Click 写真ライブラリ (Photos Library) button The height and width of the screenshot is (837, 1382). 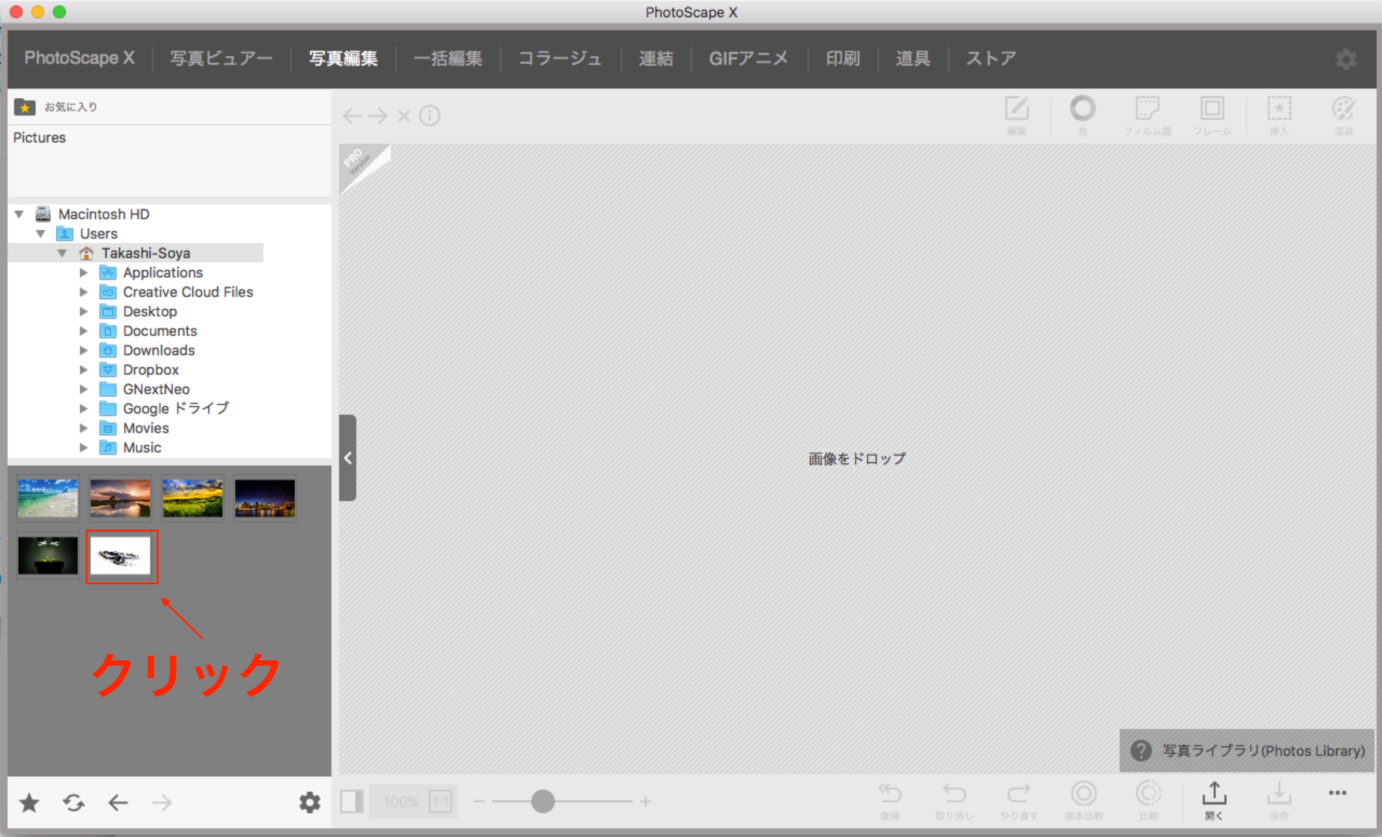tap(1247, 751)
